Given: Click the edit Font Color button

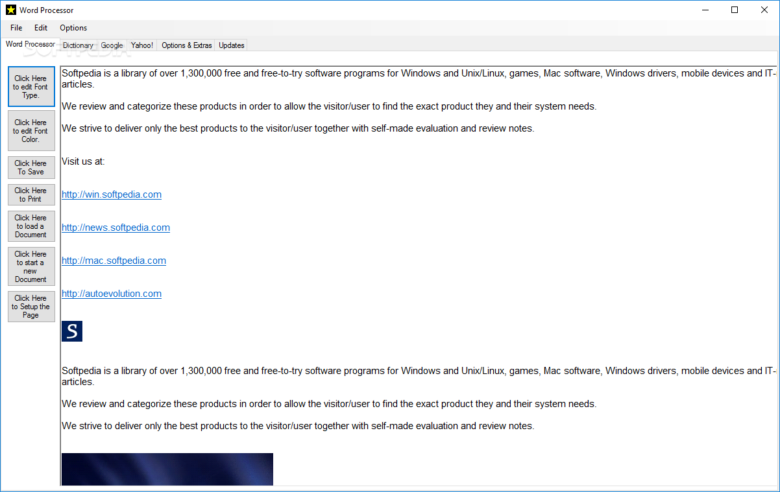Looking at the screenshot, I should pos(31,131).
